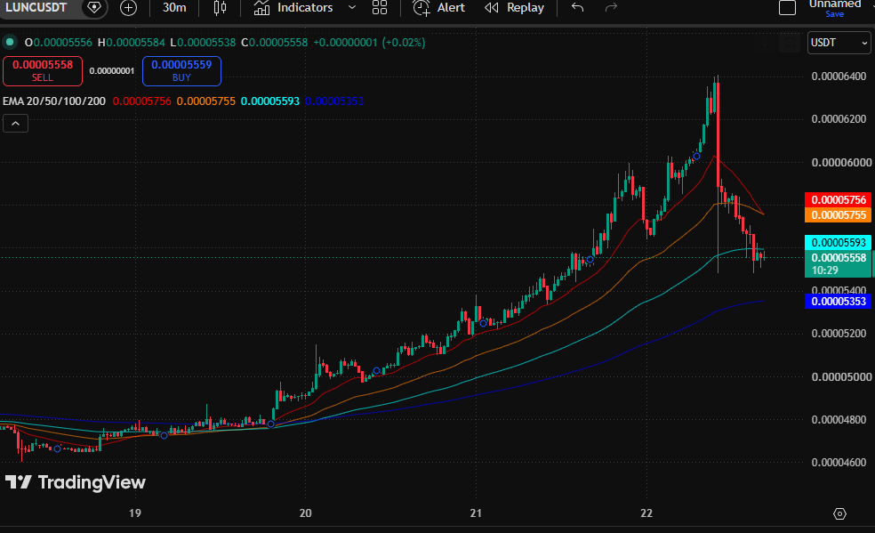The height and width of the screenshot is (533, 875).
Task: Click the red EMA value 0.00005756 in legend
Action: click(x=141, y=101)
